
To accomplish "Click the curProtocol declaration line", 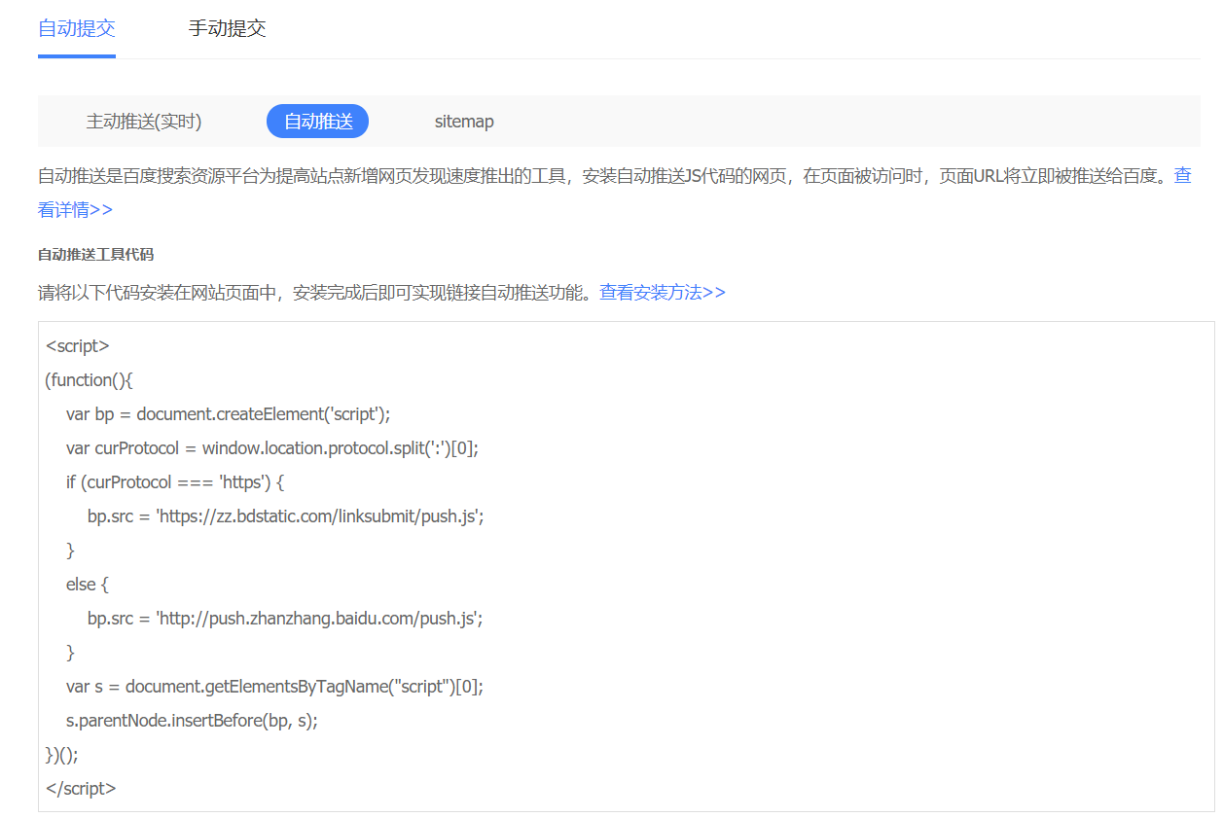I will pyautogui.click(x=272, y=447).
